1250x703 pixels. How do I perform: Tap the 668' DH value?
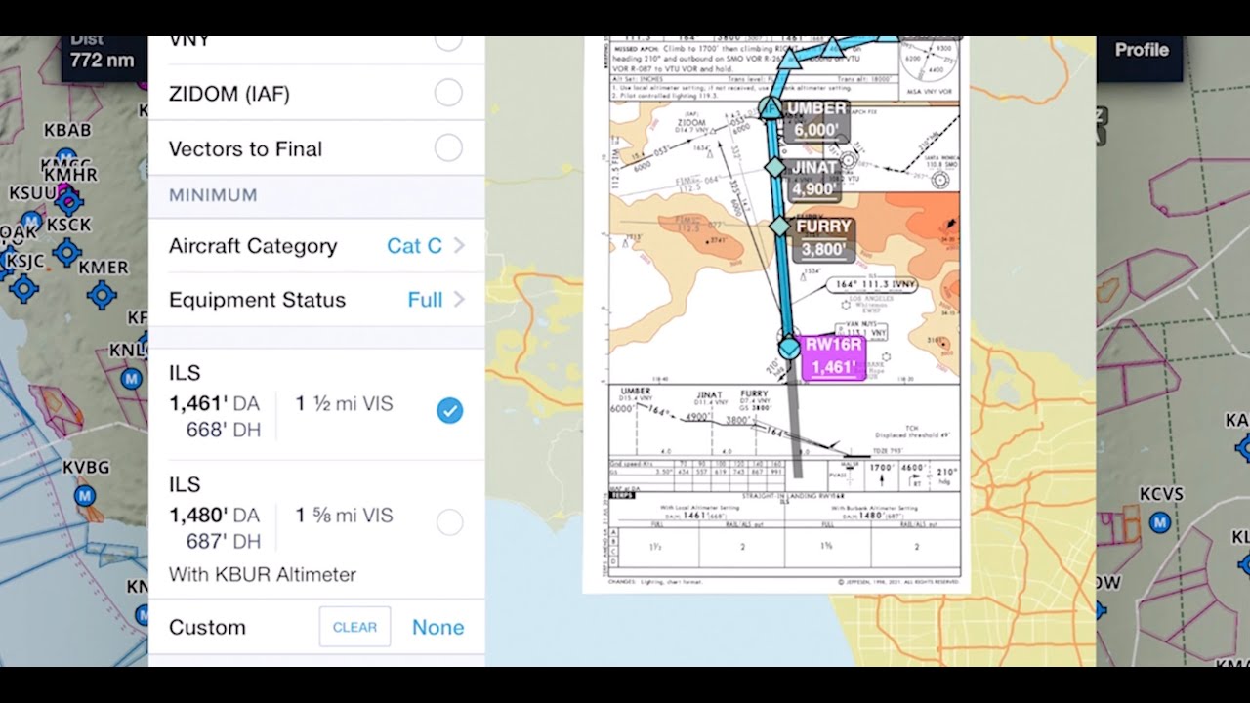(224, 430)
